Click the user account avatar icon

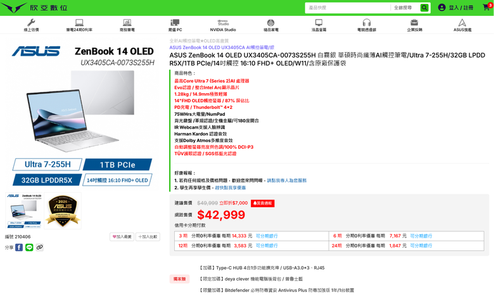click(x=441, y=8)
